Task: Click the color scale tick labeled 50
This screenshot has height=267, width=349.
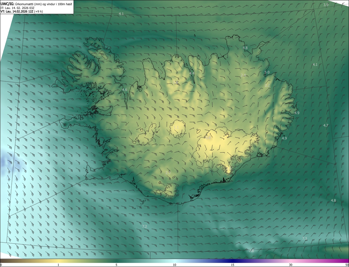Action: point(347,265)
